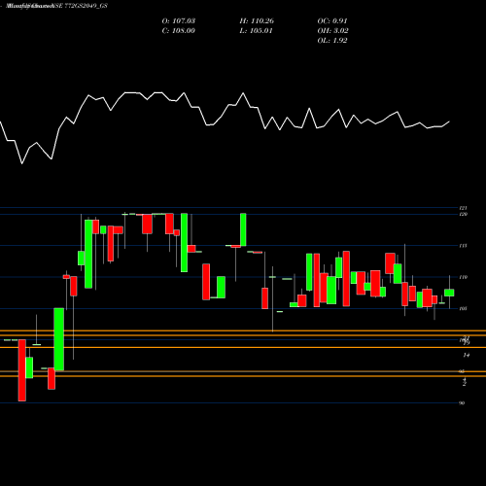The image size is (486, 486).
Task: Click the open price value O: 107.03
Action: [179, 21]
